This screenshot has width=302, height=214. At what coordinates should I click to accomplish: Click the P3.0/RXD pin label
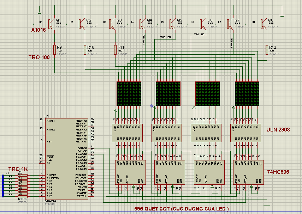pos(81,175)
